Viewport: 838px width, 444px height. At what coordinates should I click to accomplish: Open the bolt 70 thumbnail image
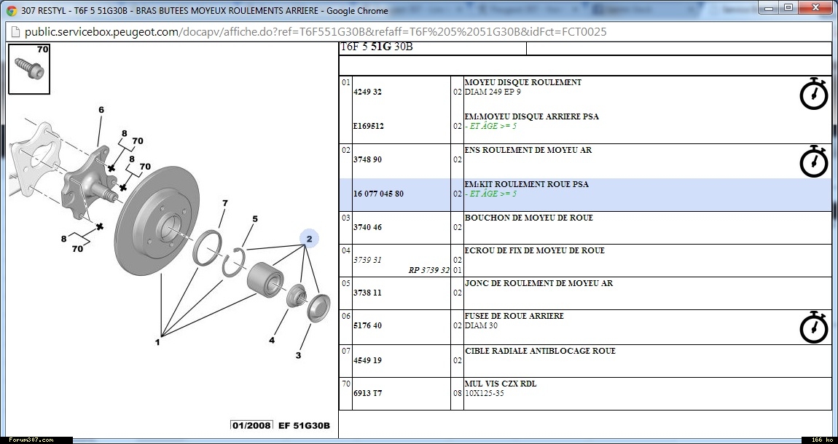pyautogui.click(x=29, y=69)
